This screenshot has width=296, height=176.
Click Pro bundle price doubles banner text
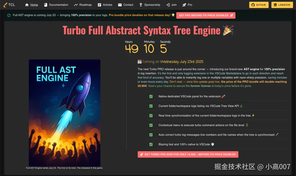click(140, 15)
